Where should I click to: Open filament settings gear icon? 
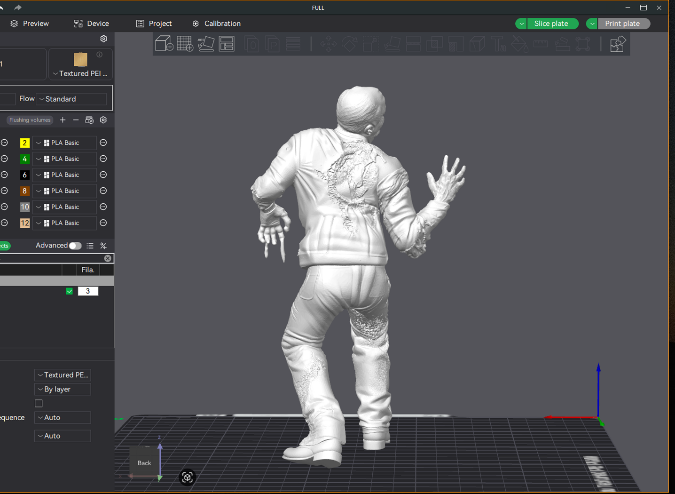[x=103, y=120]
